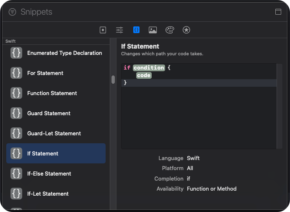Choose the Function Statement snippet
Image resolution: width=290 pixels, height=212 pixels.
[x=56, y=93]
